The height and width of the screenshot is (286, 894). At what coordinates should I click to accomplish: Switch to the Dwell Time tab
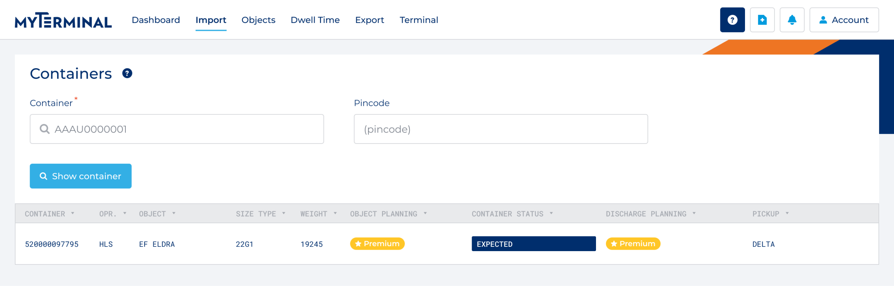315,20
